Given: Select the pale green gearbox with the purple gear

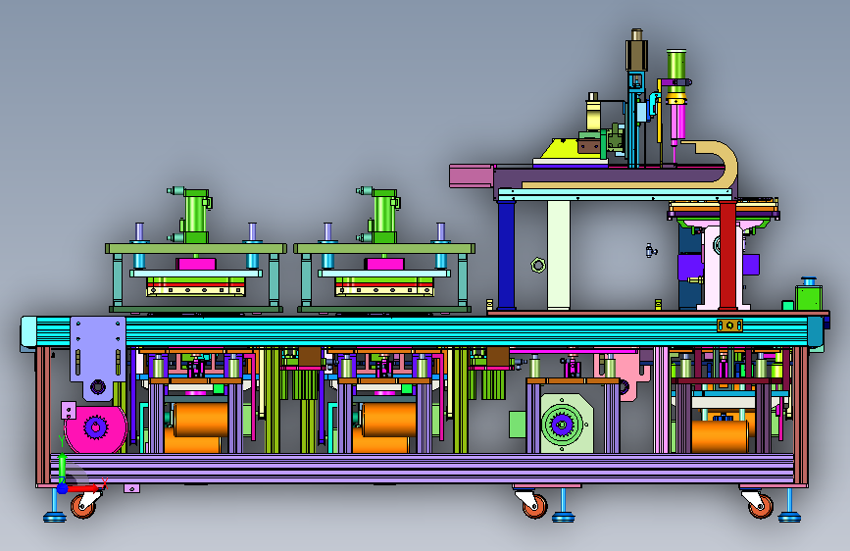Looking at the screenshot, I should 566,425.
